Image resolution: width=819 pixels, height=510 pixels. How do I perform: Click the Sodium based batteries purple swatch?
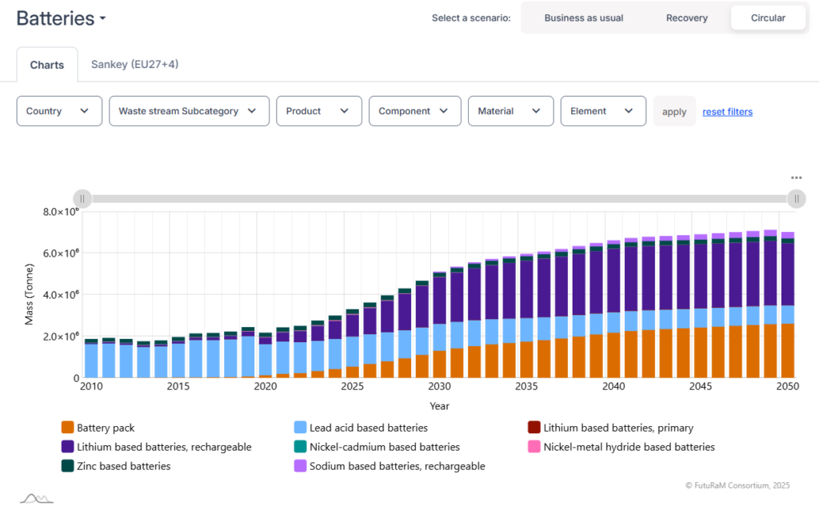coord(301,466)
